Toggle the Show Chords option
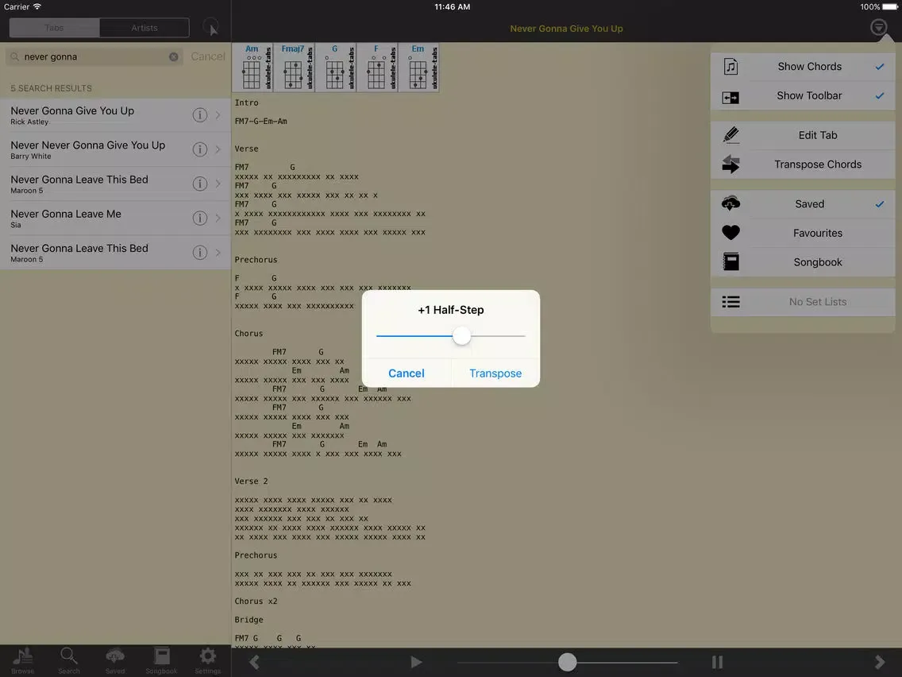This screenshot has height=677, width=902. pos(809,67)
